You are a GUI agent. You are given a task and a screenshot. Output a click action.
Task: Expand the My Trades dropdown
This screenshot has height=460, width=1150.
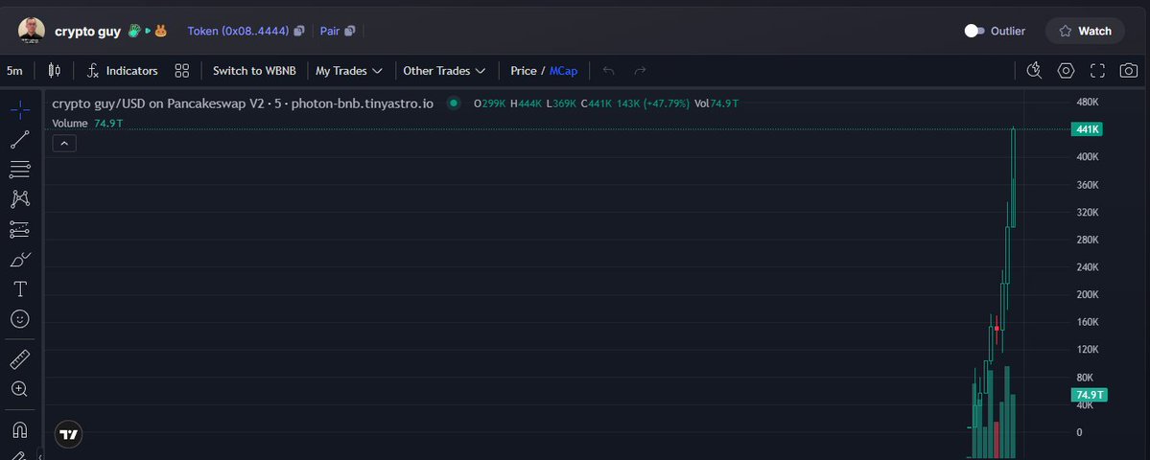[x=348, y=71]
